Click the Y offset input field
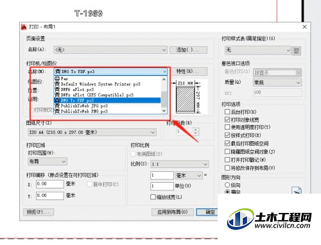Screen dimensions: 321x245 click(x=50, y=196)
